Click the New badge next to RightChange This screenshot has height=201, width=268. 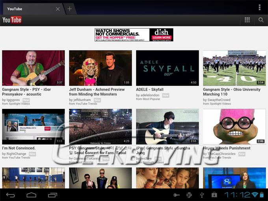pyautogui.click(x=32, y=154)
